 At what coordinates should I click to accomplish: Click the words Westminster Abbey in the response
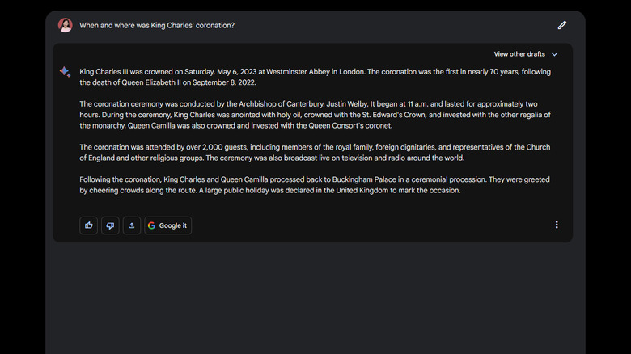[x=299, y=71]
